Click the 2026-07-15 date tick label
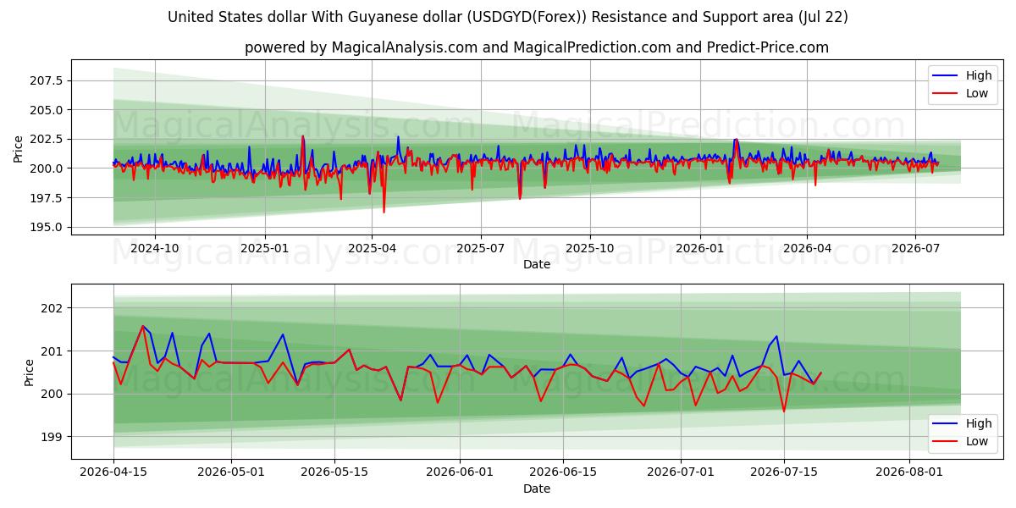This screenshot has height=508, width=1016. click(784, 473)
